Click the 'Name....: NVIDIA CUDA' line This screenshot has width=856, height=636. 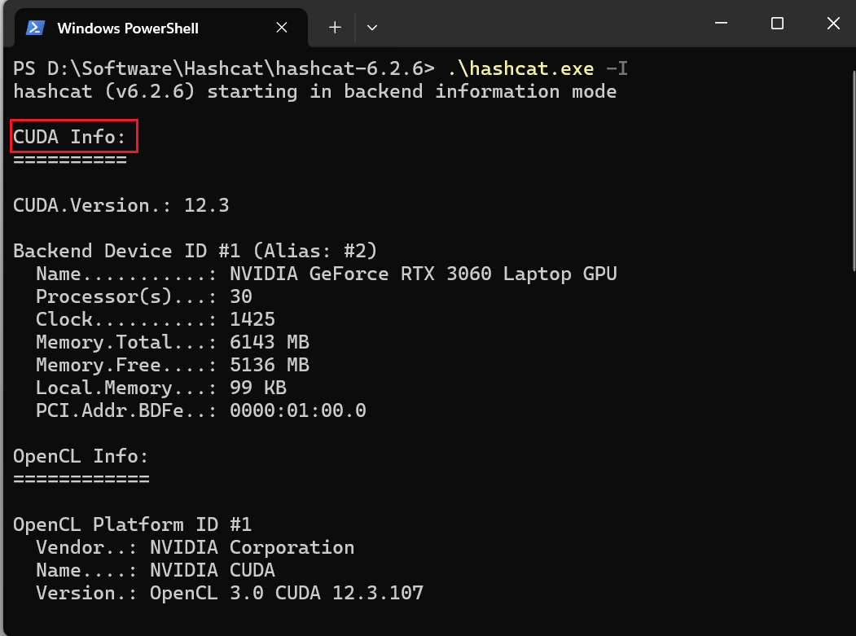[156, 570]
